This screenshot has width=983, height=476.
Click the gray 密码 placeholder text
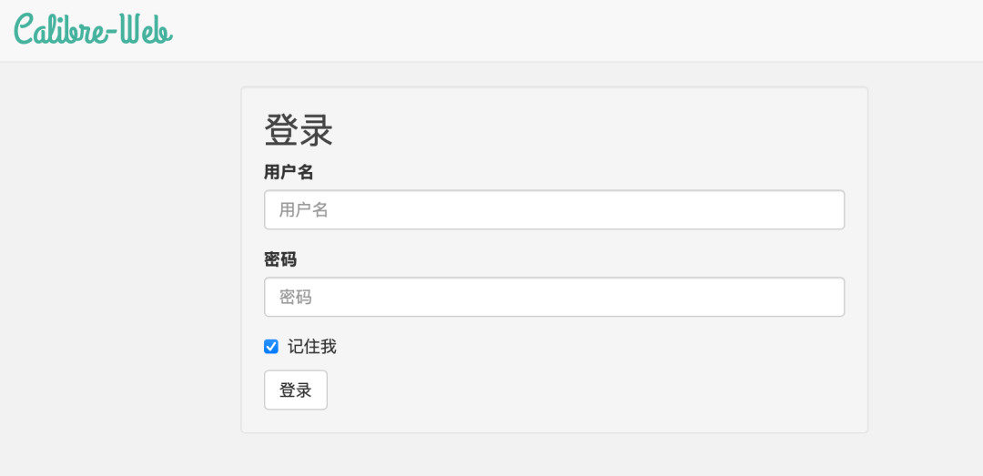coord(296,297)
